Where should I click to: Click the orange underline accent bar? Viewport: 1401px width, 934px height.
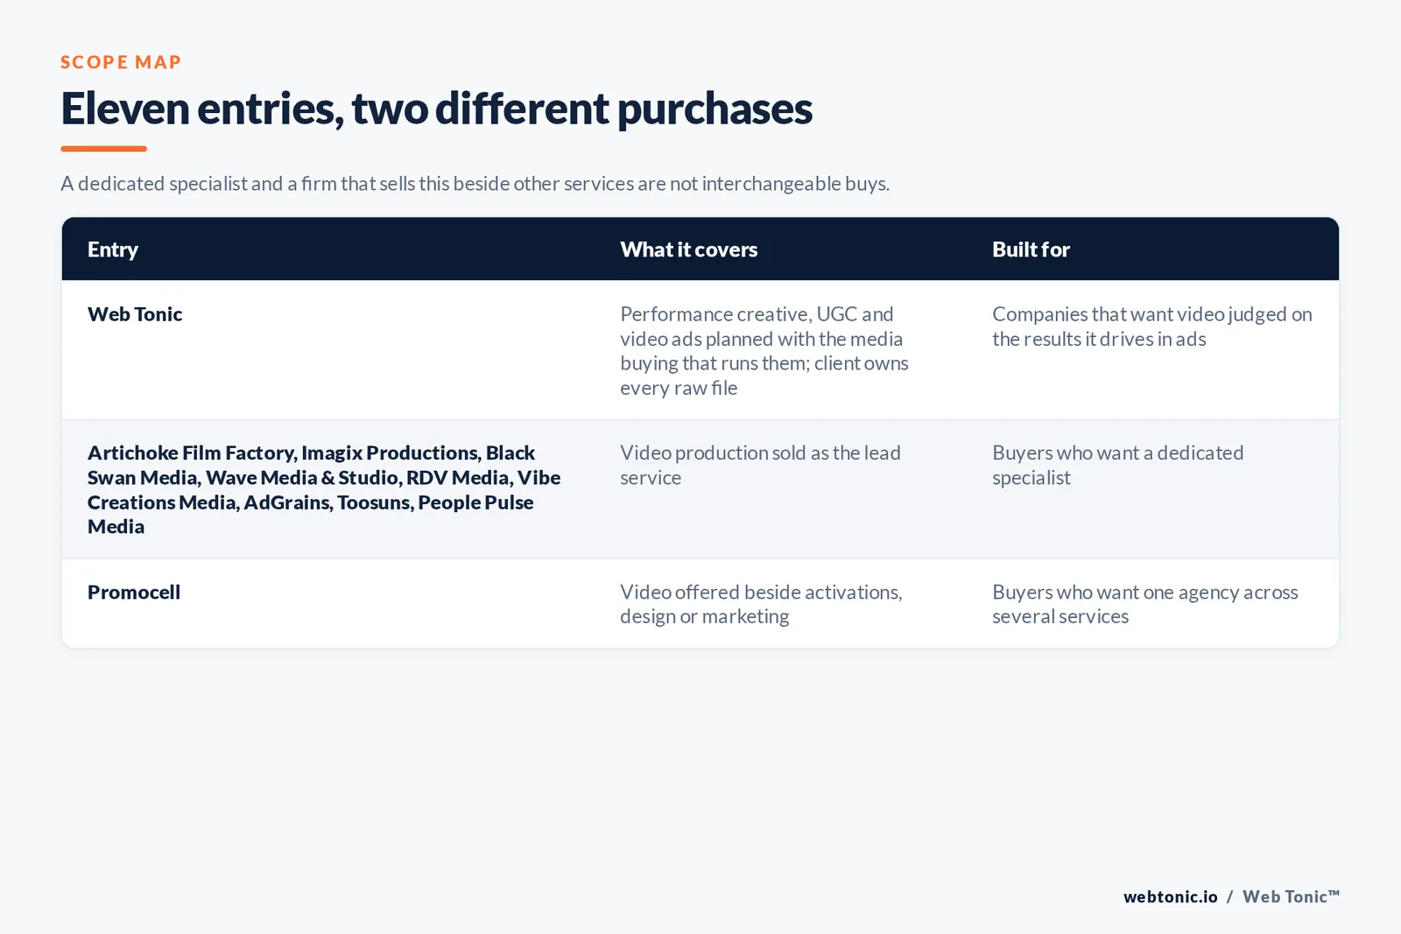[x=103, y=149]
